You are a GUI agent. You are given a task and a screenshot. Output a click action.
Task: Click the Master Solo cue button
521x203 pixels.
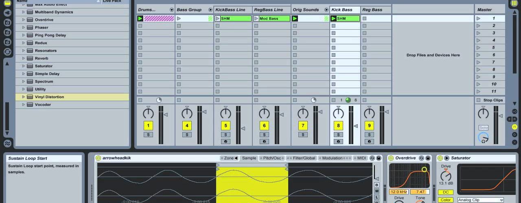pyautogui.click(x=483, y=127)
